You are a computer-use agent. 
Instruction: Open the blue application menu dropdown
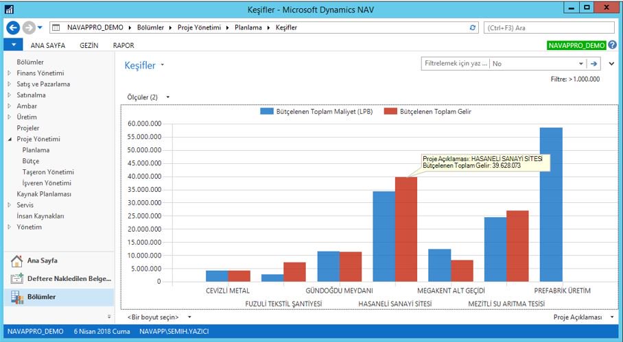(x=13, y=45)
